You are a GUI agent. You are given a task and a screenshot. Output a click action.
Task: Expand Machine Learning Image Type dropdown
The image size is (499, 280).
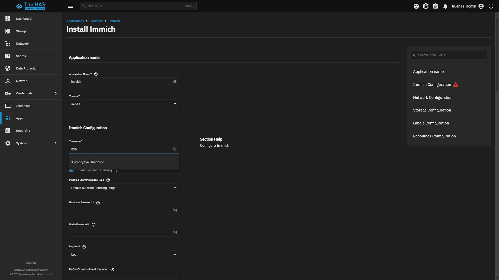[x=124, y=188]
